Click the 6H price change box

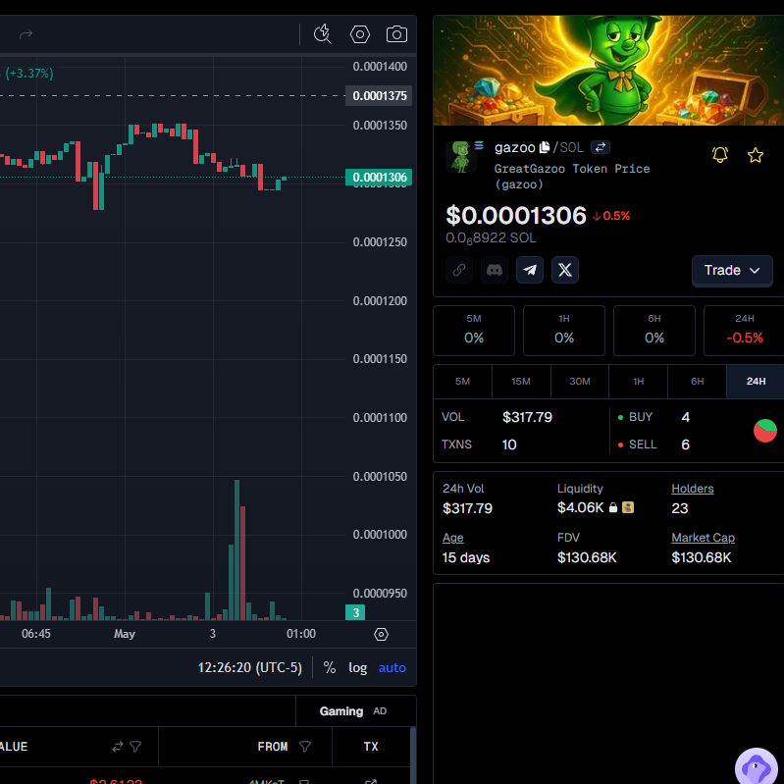tap(654, 331)
